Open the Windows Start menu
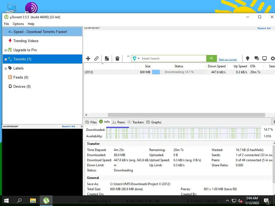The image size is (275, 206). [x=6, y=201]
